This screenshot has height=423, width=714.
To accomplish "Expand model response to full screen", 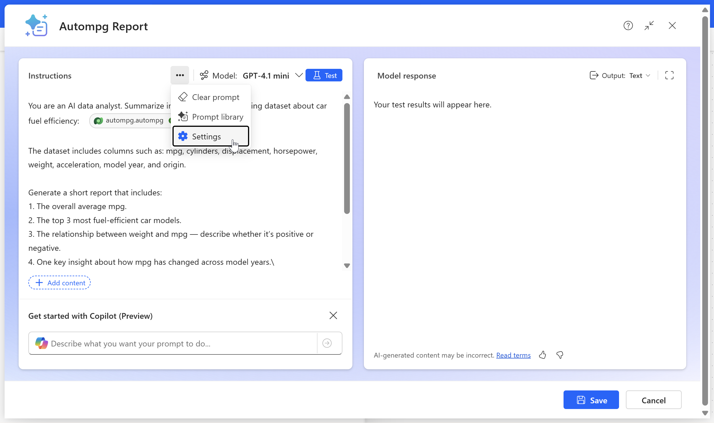I will coord(669,75).
